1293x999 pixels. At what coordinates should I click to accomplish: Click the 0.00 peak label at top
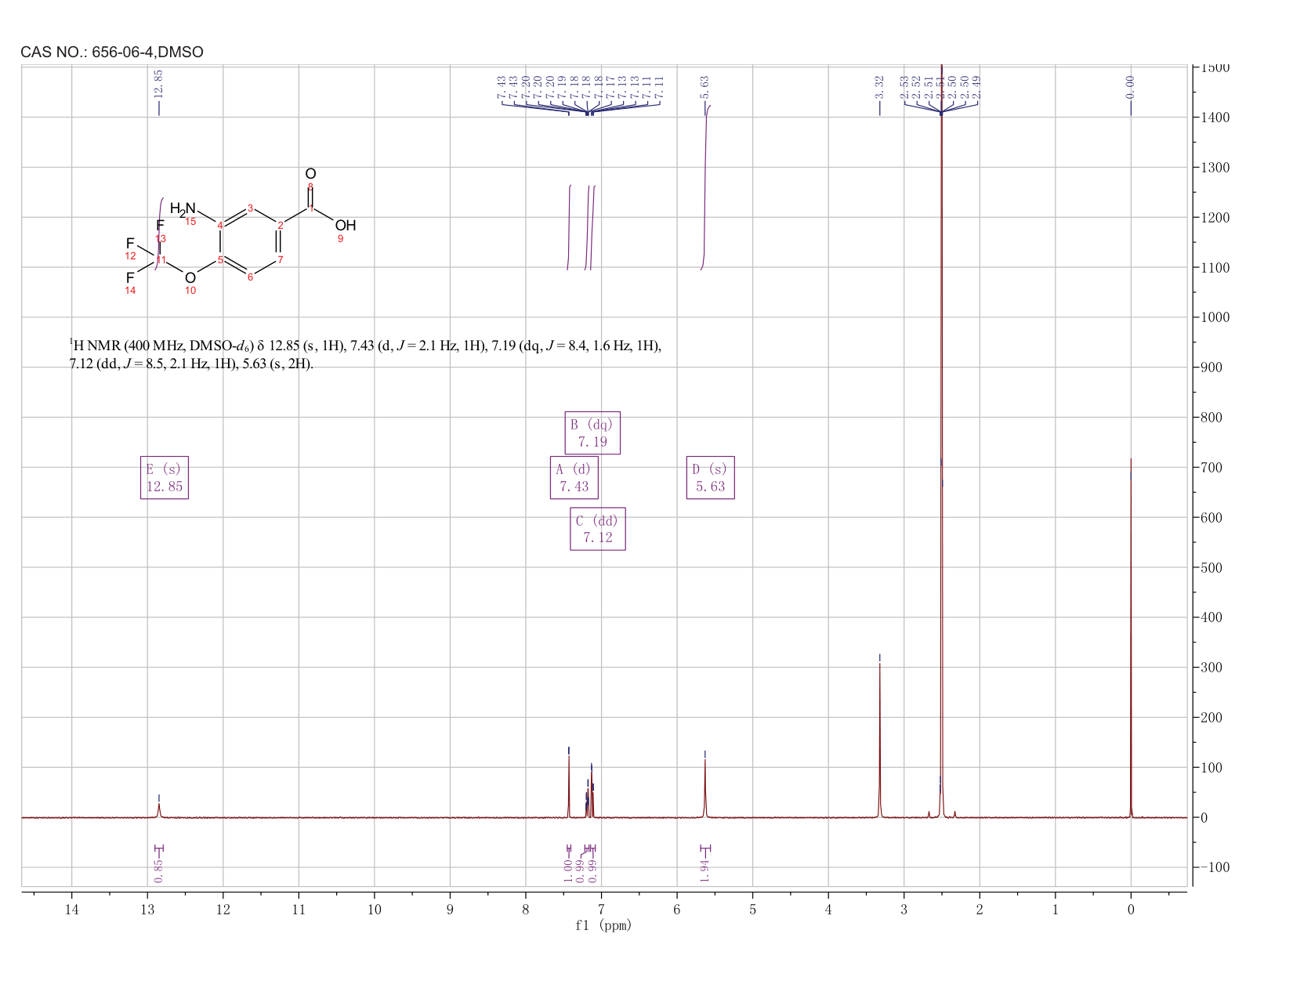pos(1130,86)
